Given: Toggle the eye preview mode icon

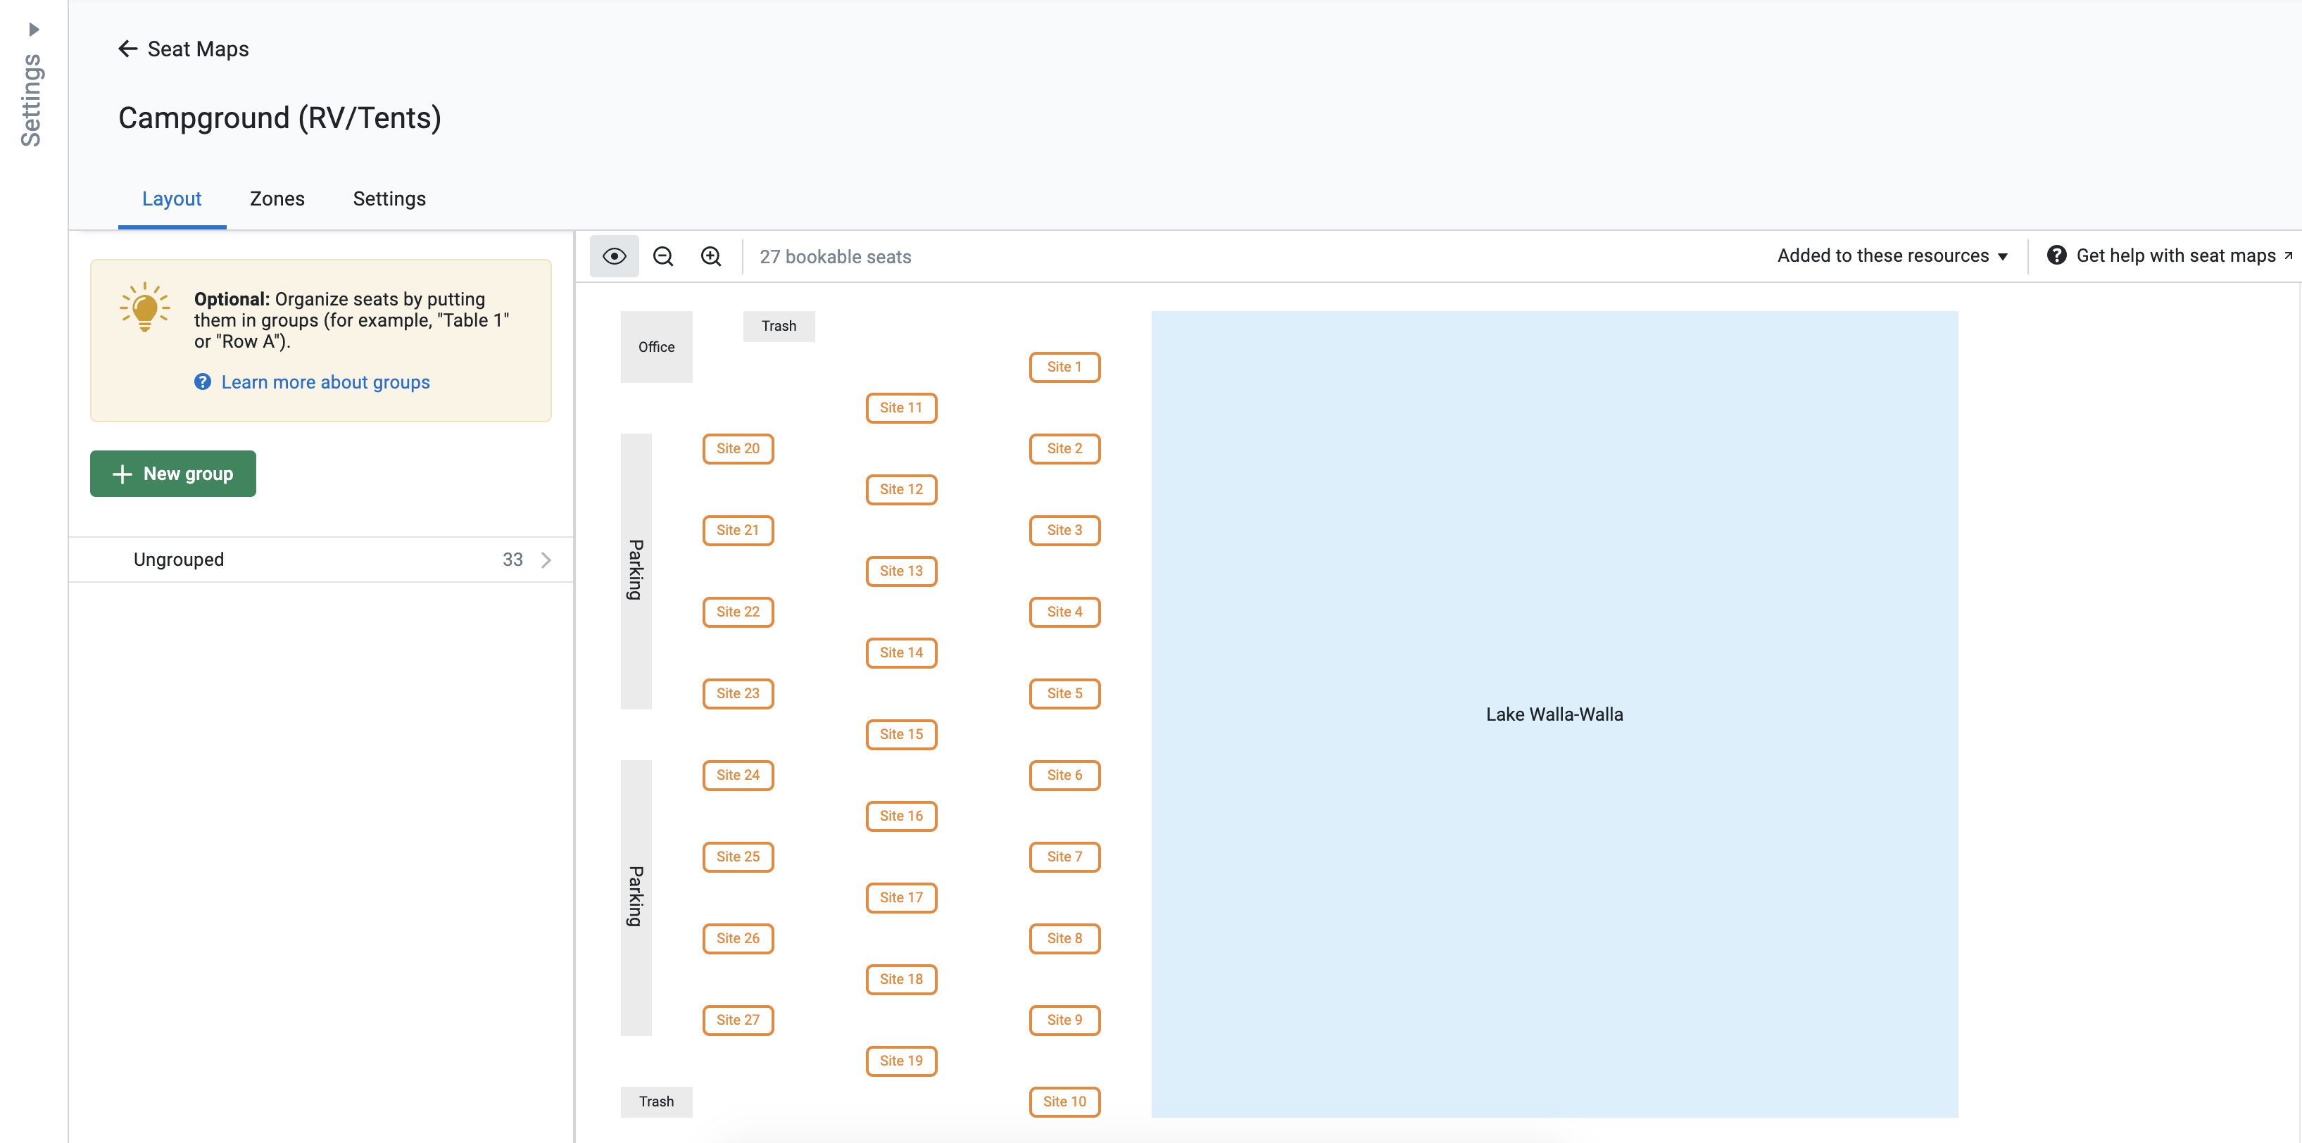Looking at the screenshot, I should (614, 256).
